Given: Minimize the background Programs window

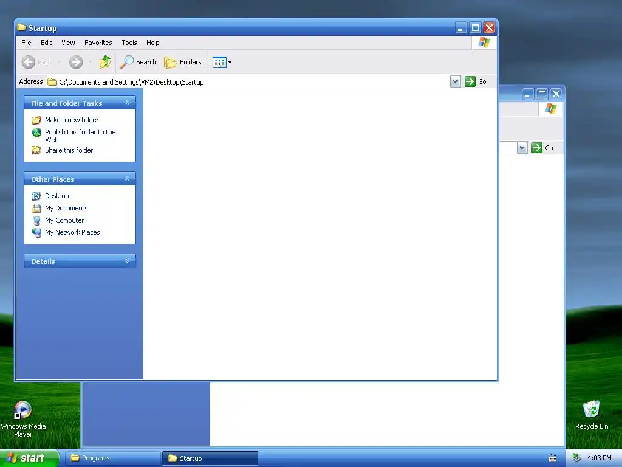Looking at the screenshot, I should point(528,94).
